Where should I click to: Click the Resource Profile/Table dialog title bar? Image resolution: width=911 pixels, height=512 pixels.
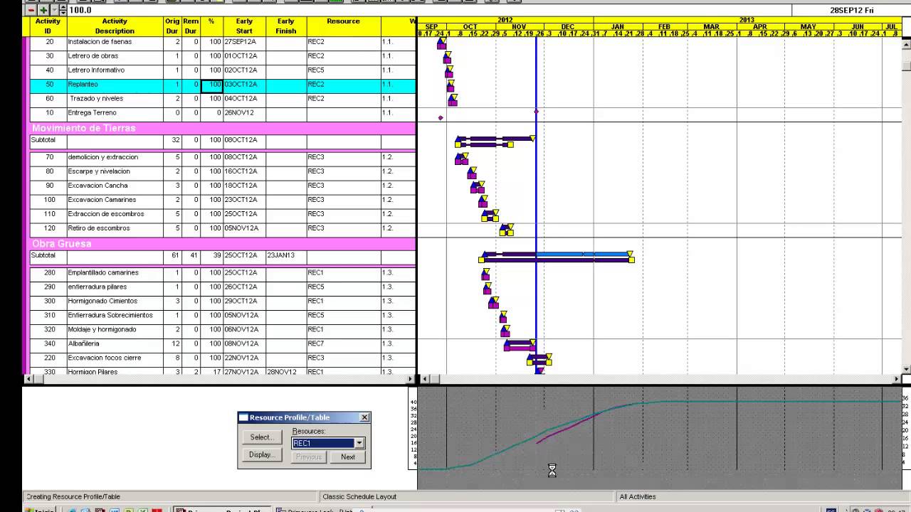(x=304, y=417)
